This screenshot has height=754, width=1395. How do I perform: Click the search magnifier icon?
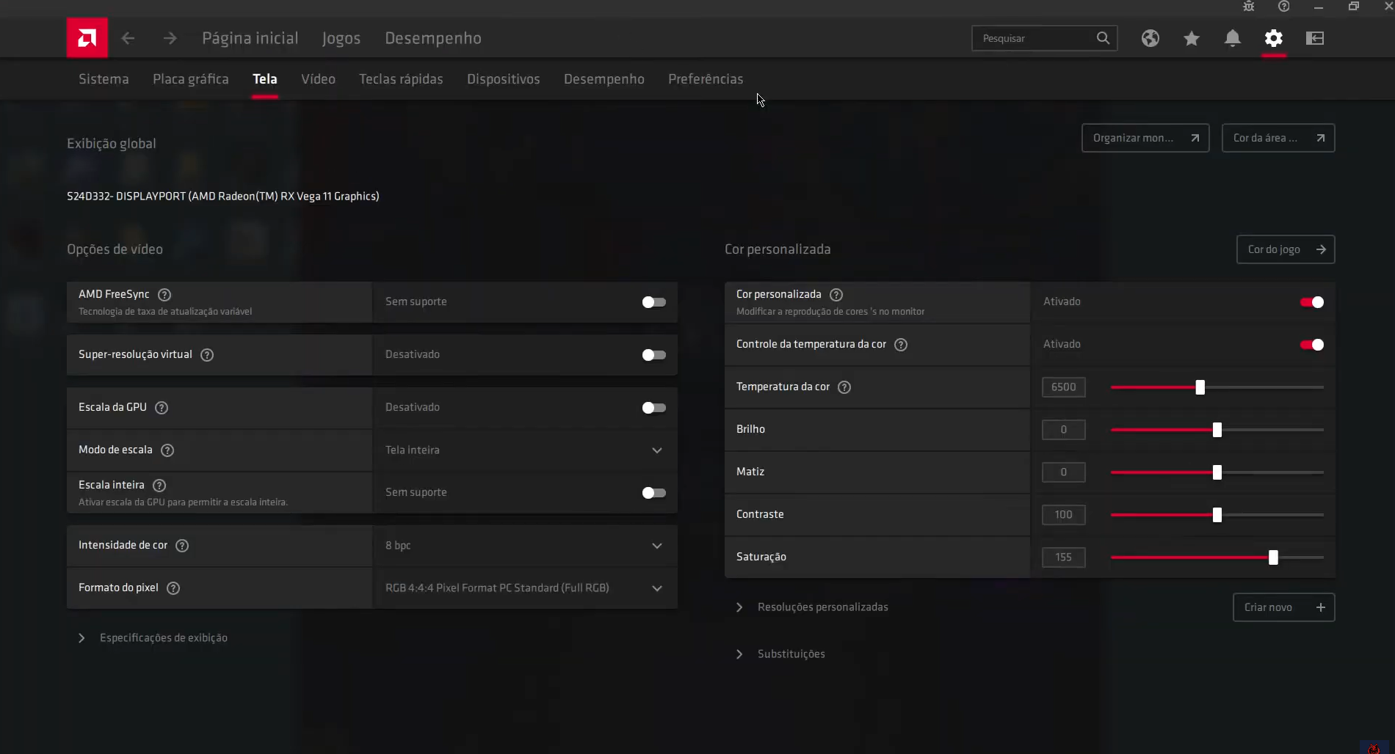tap(1103, 38)
